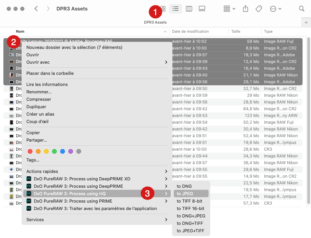The width and height of the screenshot is (311, 238).
Task: Apply the blue color tag
Action: tap(63, 151)
